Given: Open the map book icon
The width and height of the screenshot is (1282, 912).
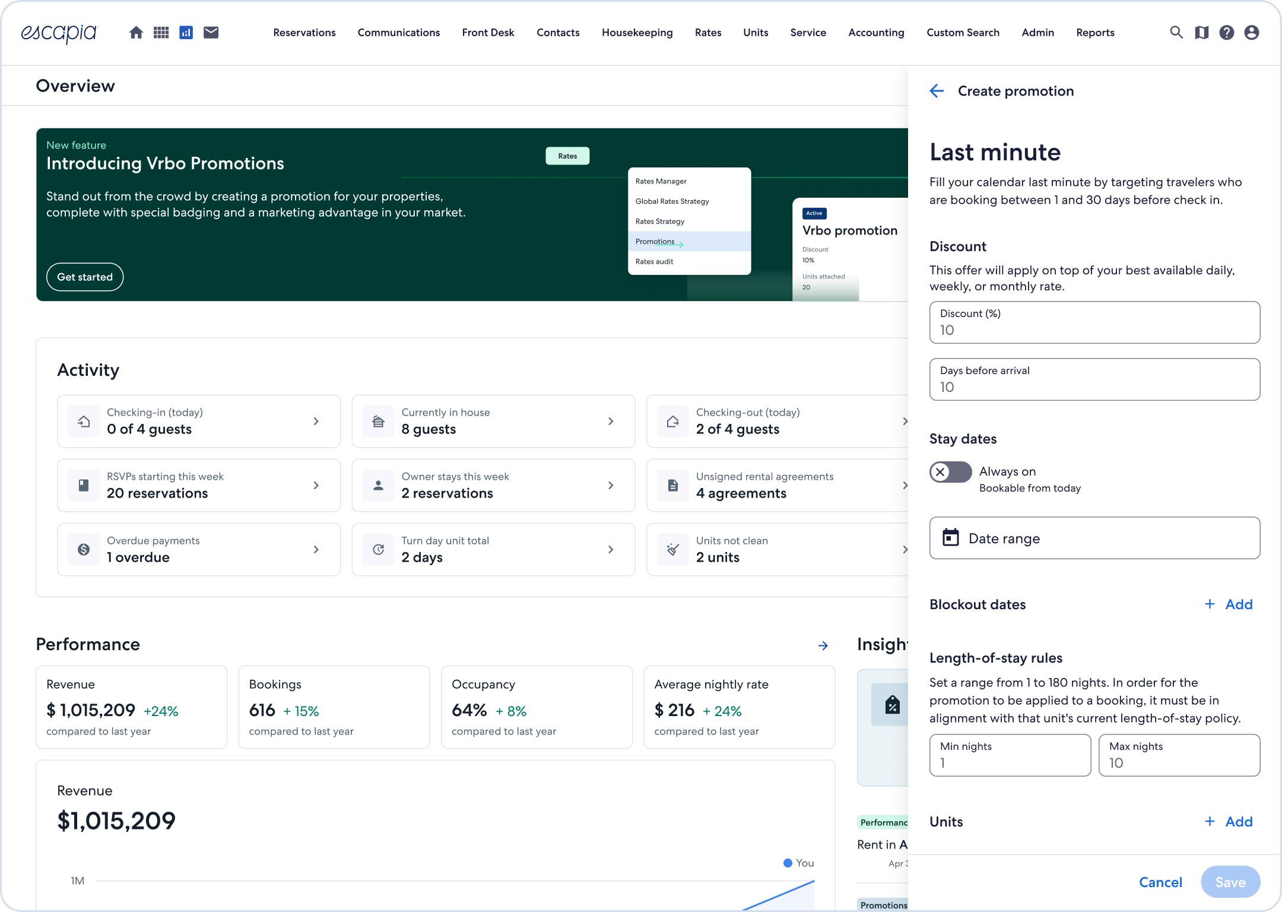Looking at the screenshot, I should 1201,33.
